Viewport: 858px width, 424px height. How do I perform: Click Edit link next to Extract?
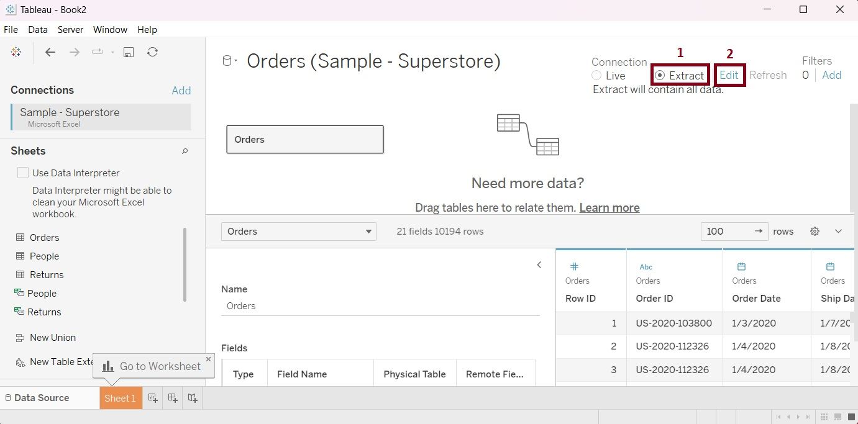coord(729,75)
